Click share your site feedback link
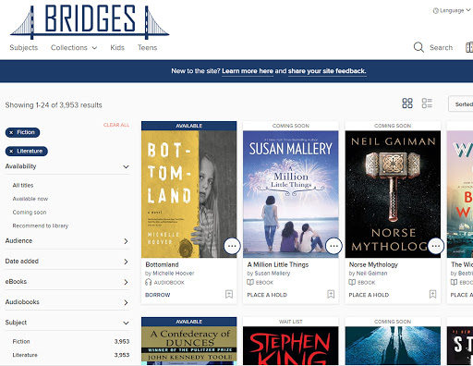473x366 pixels. (327, 71)
